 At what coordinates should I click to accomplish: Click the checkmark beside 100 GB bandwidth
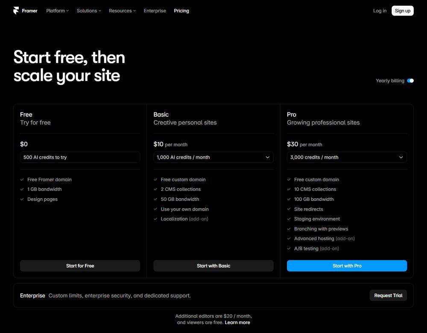[289, 199]
